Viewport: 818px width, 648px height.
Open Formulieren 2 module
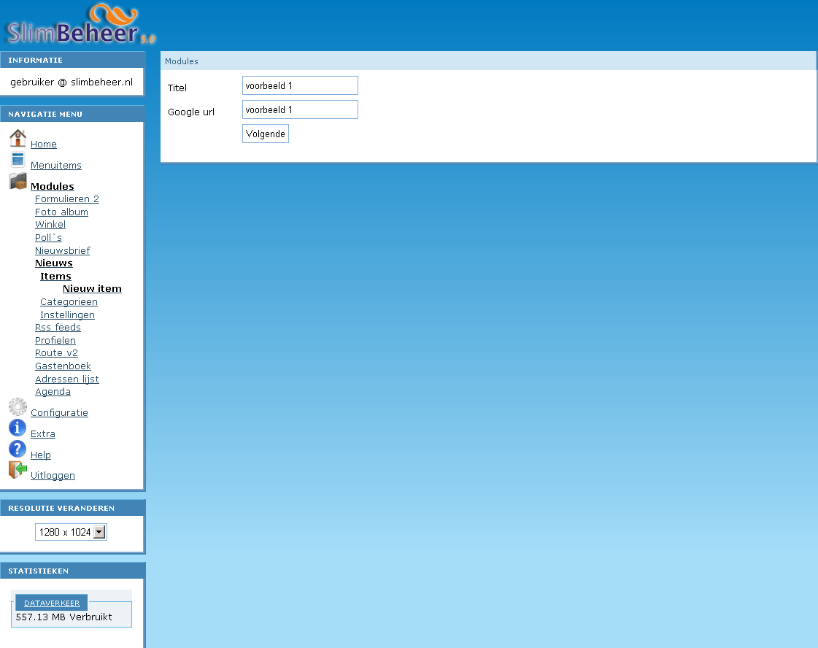tap(67, 198)
